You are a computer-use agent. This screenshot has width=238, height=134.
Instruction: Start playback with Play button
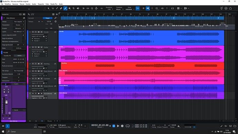click(x=118, y=126)
